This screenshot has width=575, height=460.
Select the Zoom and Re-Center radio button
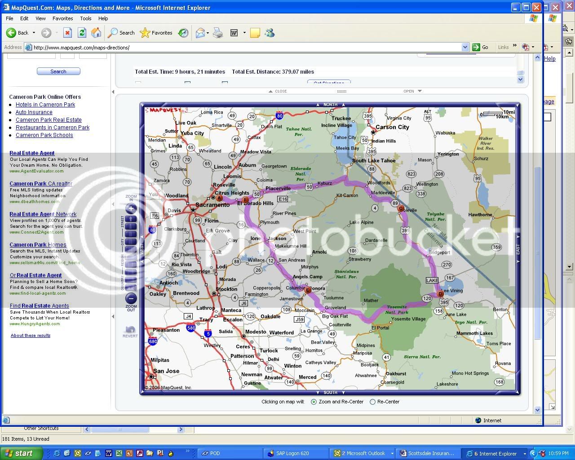pos(314,402)
